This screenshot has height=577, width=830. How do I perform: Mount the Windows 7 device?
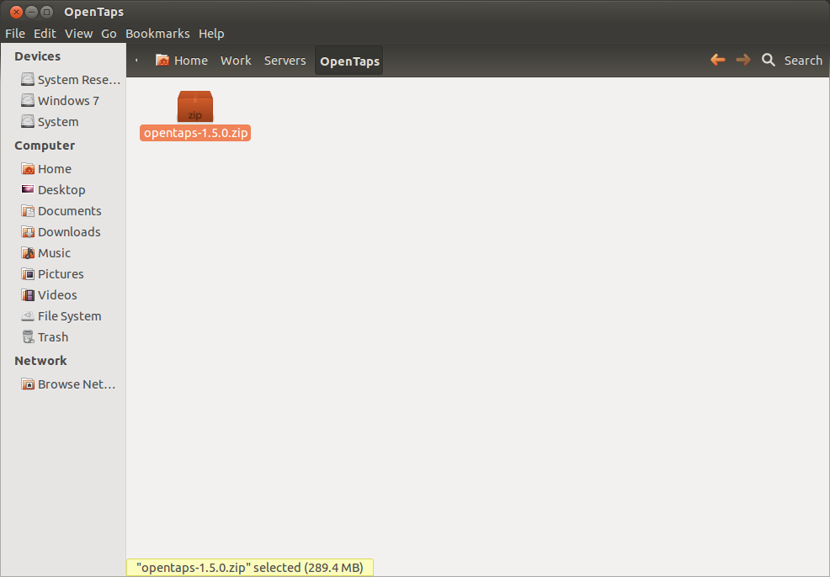tap(66, 100)
